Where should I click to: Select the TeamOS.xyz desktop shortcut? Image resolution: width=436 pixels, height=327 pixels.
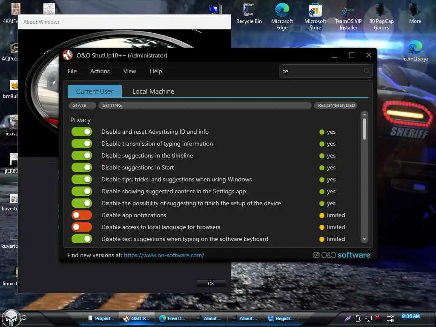(415, 51)
